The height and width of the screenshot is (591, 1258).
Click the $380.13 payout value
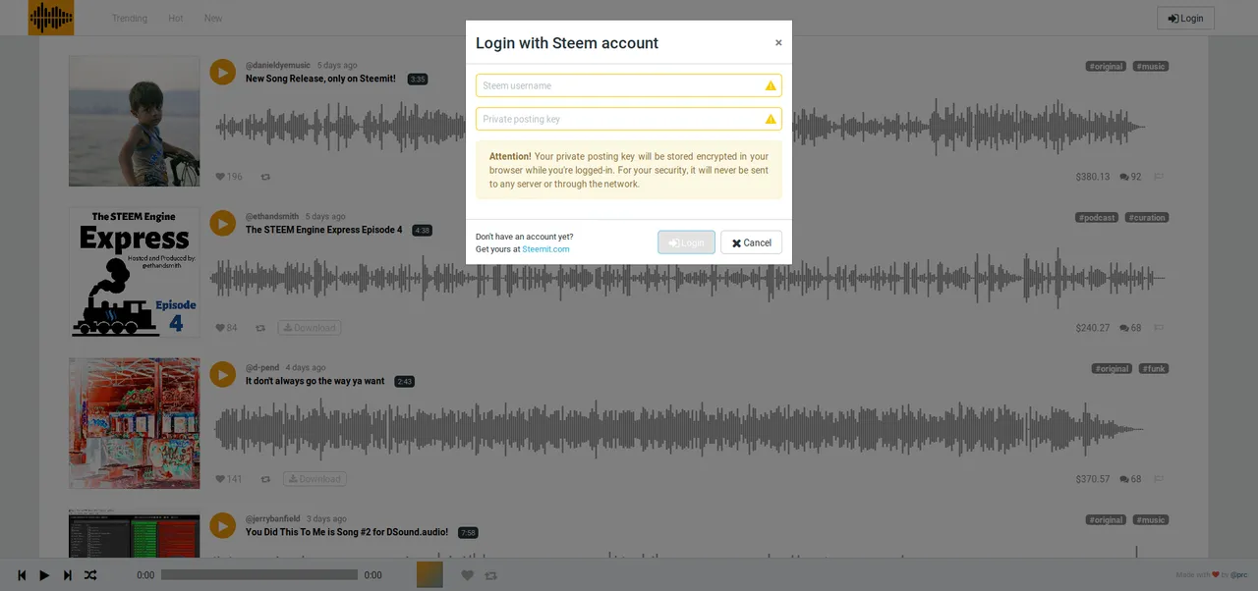point(1092,177)
